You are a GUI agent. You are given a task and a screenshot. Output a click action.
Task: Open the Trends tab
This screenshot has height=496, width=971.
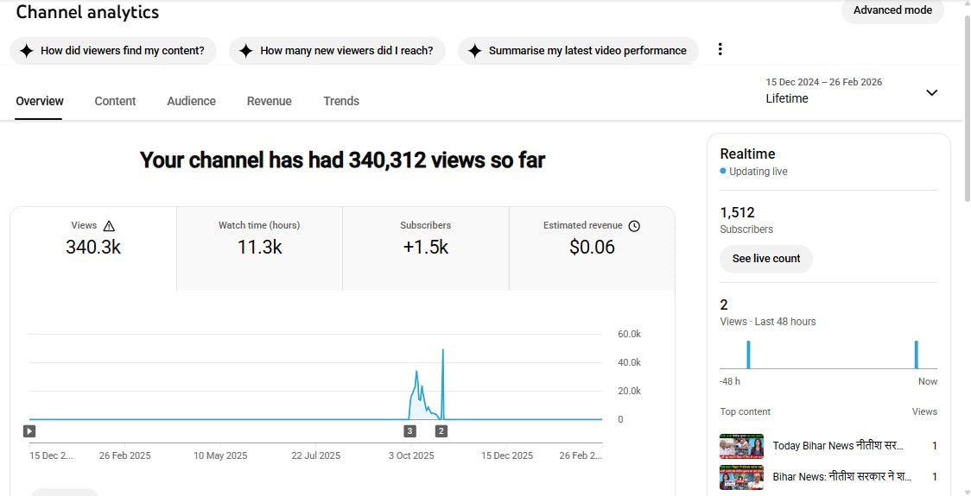coord(341,101)
